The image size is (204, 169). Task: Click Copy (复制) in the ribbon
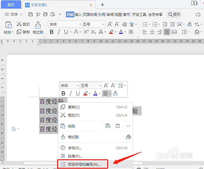point(23,32)
